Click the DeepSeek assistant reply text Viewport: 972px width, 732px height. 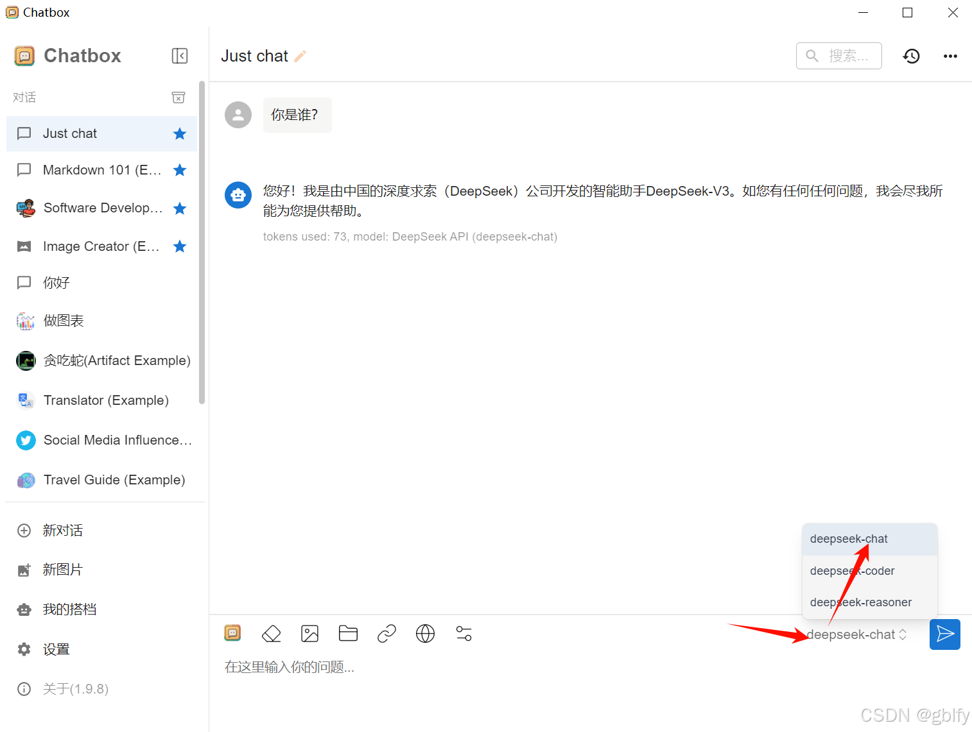pos(603,201)
